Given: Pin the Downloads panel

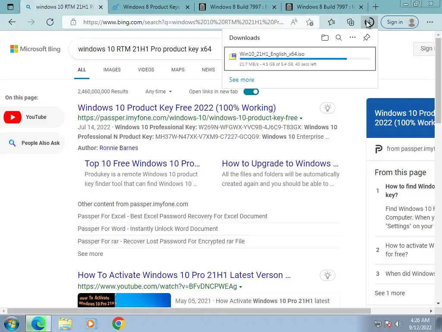Looking at the screenshot, I should pyautogui.click(x=366, y=38).
